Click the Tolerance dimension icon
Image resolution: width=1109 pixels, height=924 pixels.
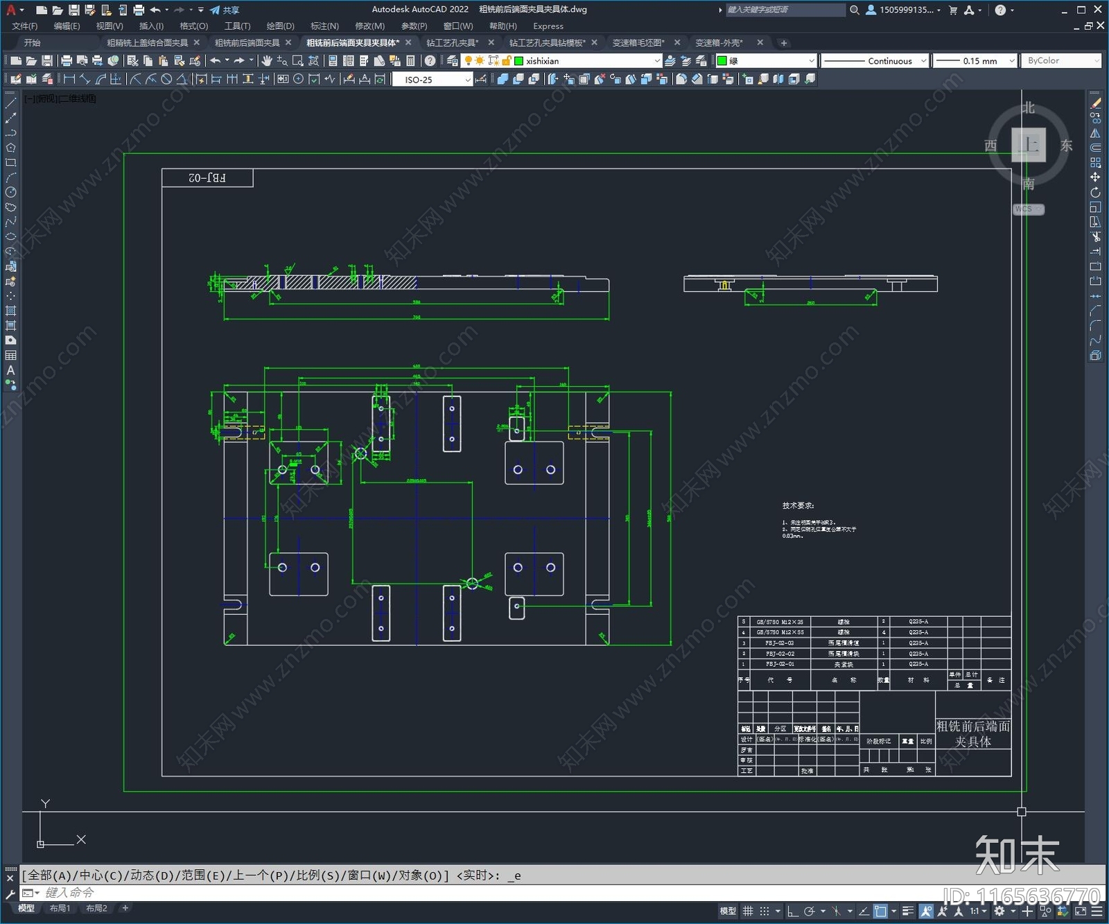tap(283, 79)
